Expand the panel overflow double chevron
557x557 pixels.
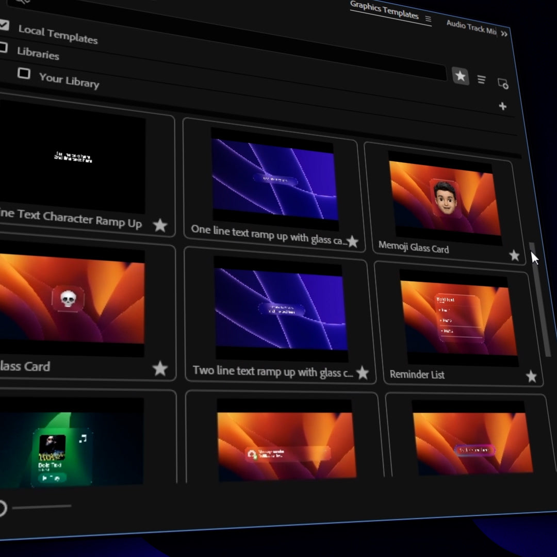click(x=504, y=34)
